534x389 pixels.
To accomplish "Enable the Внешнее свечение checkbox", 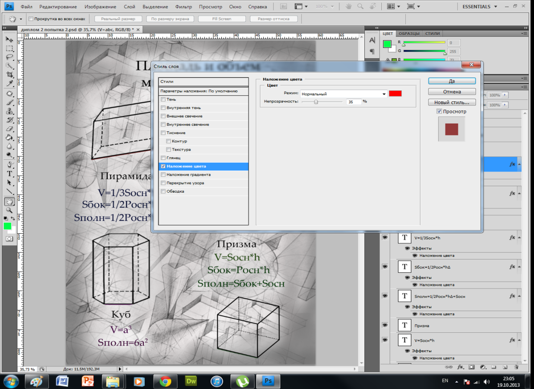I will [163, 116].
